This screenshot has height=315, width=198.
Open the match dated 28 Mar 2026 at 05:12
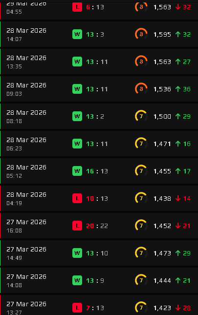click(99, 171)
